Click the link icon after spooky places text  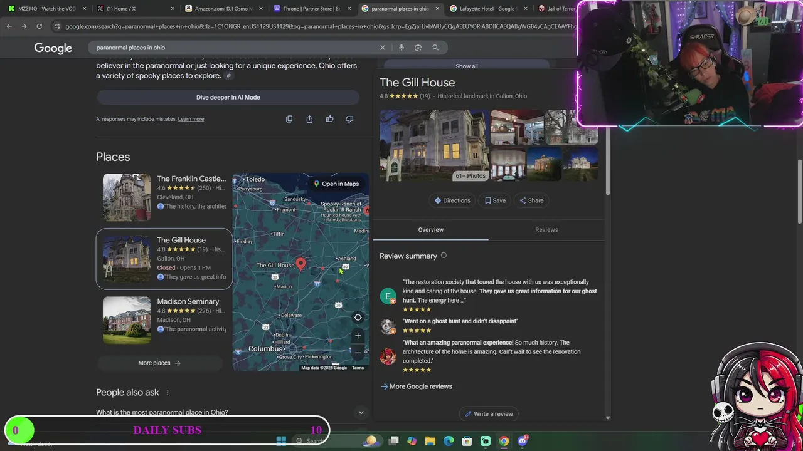229,76
